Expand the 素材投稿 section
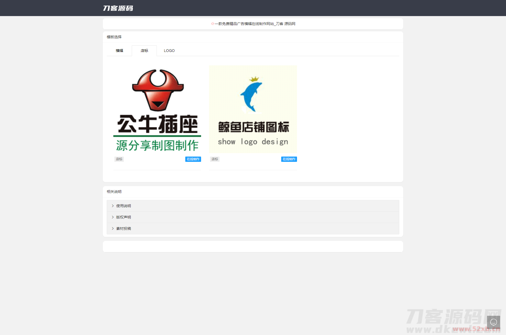Screen dimensions: 506x335 click(x=123, y=229)
